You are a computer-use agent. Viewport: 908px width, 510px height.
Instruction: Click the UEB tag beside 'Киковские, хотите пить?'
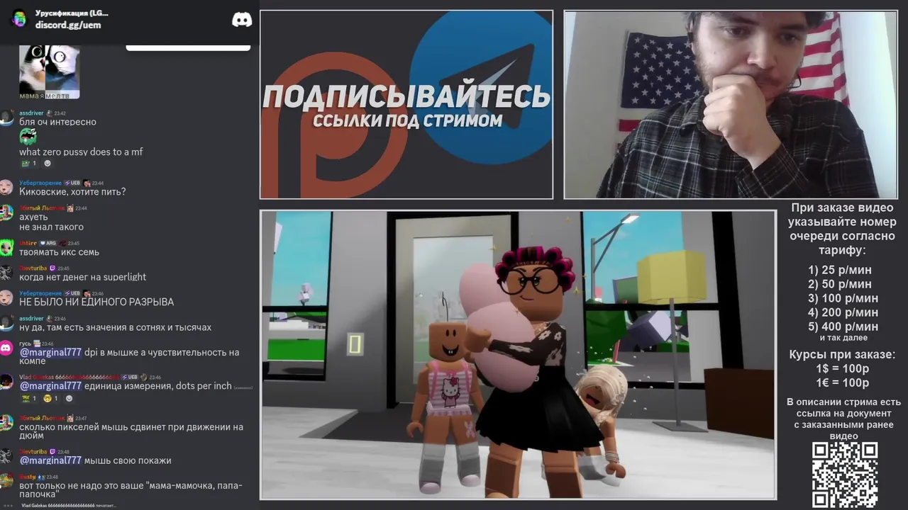coord(72,183)
